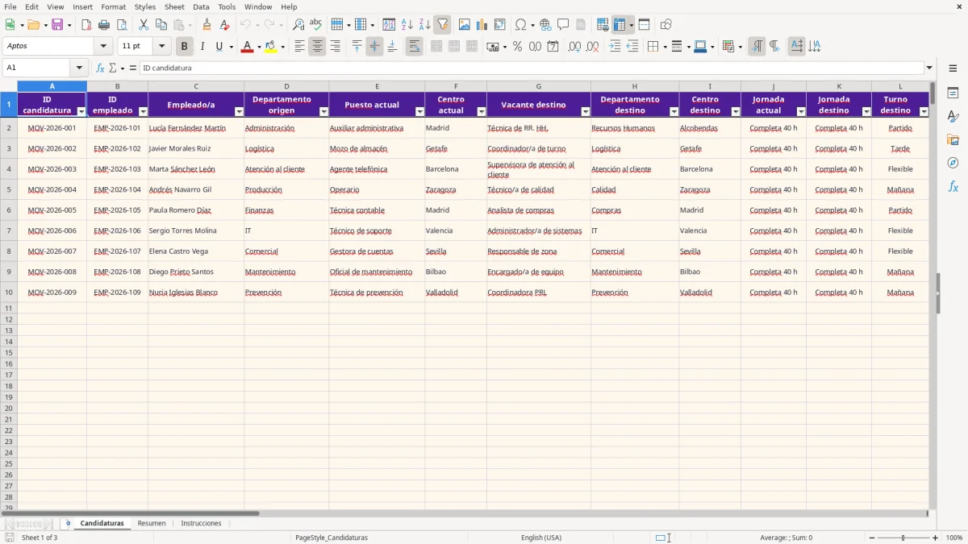Apply yellow background color swatch
Image resolution: width=968 pixels, height=544 pixels.
click(270, 47)
